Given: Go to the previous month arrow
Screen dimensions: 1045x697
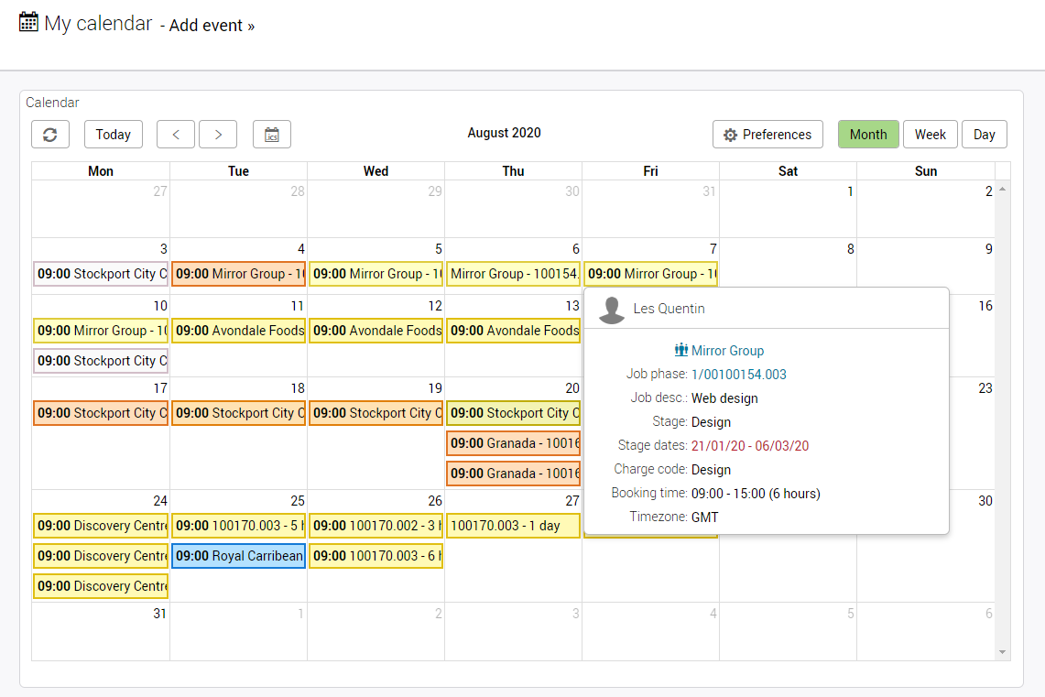Looking at the screenshot, I should [176, 135].
